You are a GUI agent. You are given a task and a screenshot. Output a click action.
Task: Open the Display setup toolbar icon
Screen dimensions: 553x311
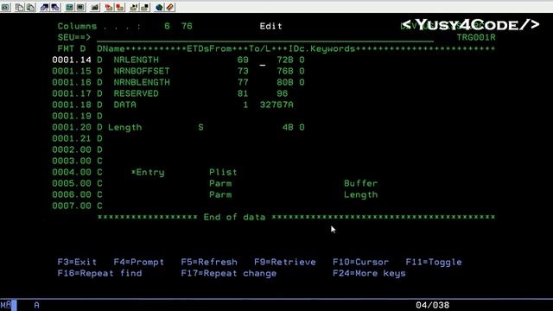[x=69, y=7]
